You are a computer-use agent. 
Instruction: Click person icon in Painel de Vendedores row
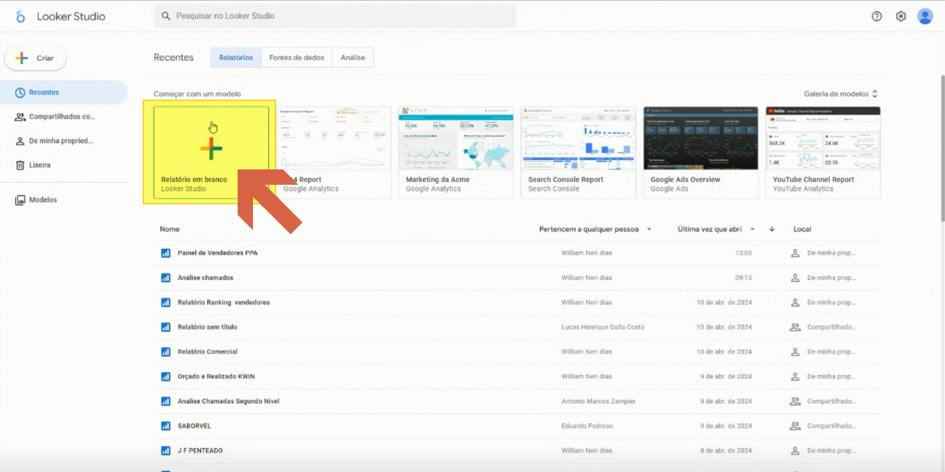coord(795,253)
